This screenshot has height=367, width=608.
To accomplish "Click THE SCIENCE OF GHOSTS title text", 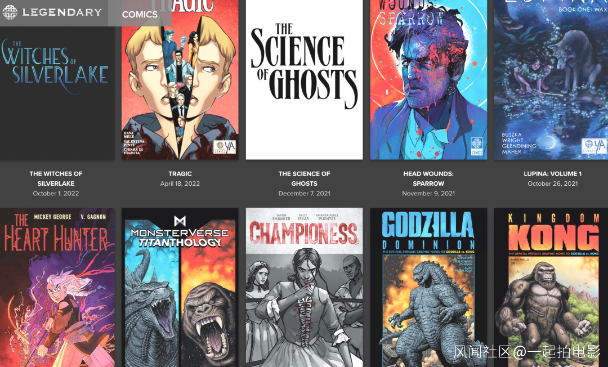I will coord(305,178).
